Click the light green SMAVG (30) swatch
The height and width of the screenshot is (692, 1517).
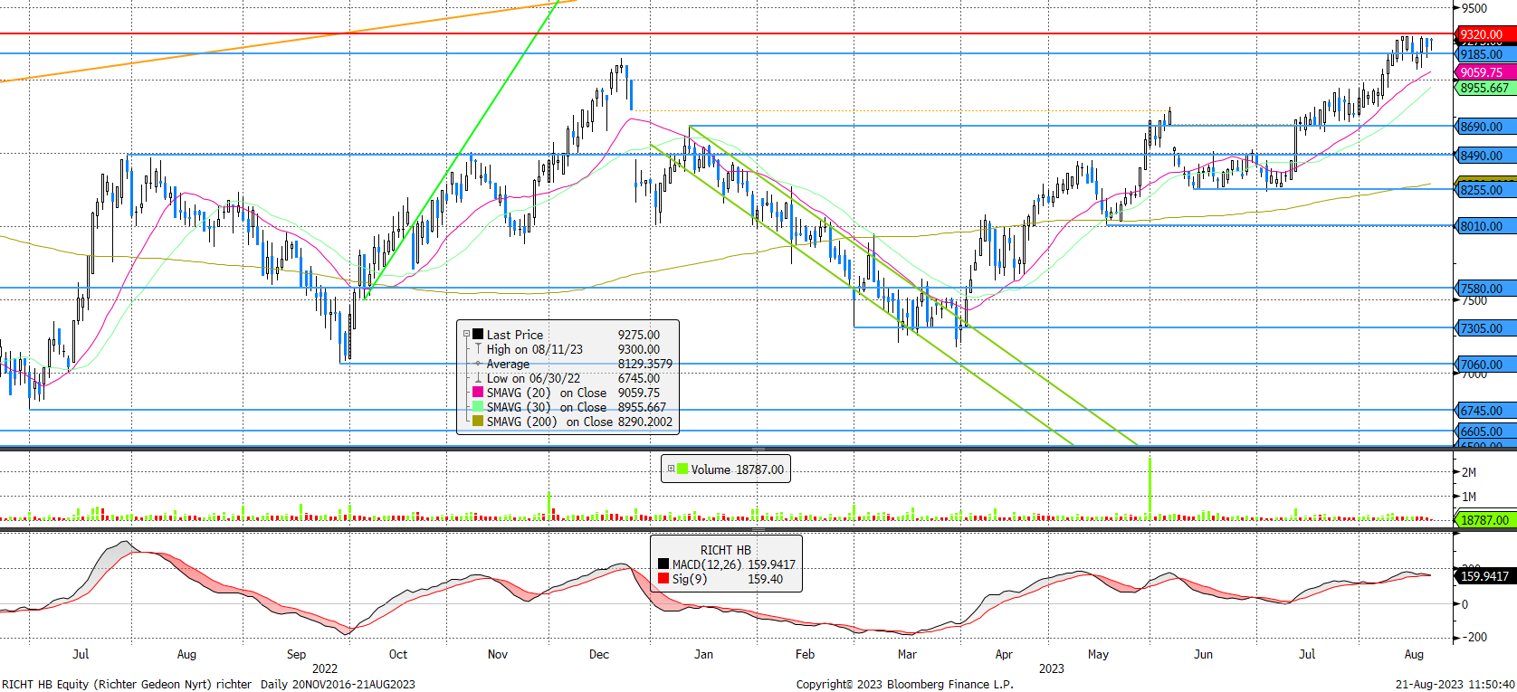478,406
